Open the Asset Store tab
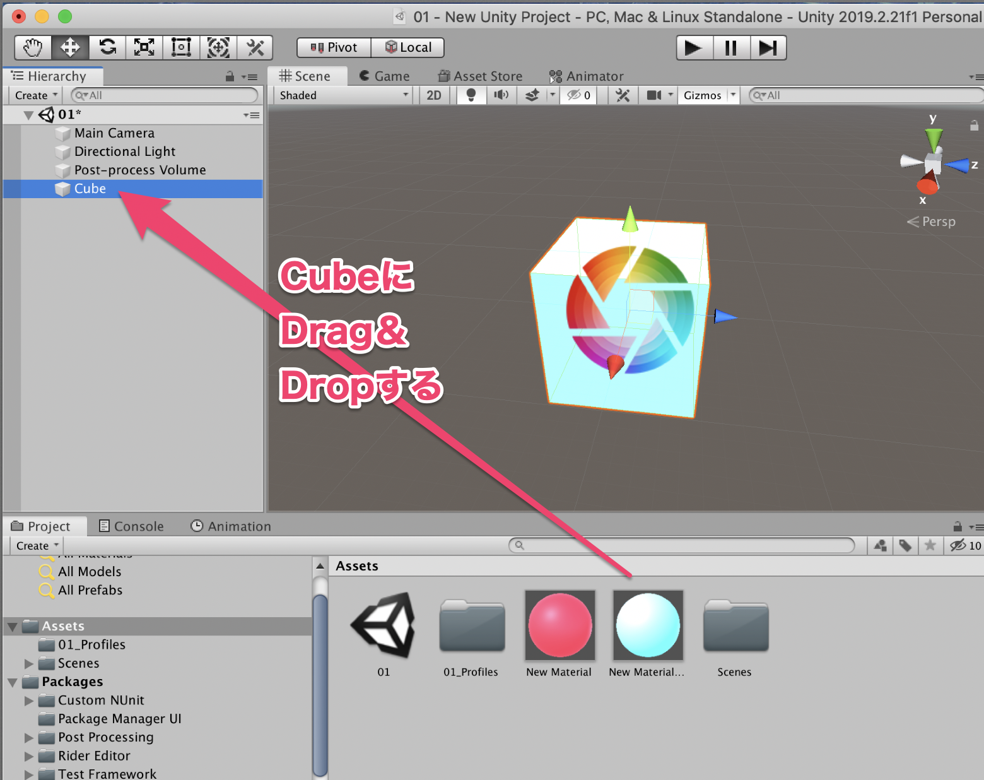The image size is (984, 780). pos(480,76)
